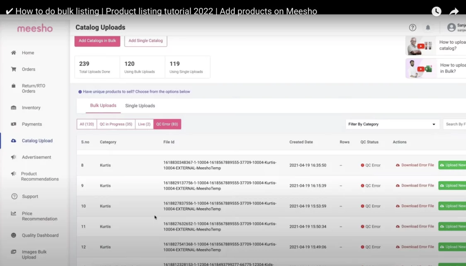Click the video title text at top
This screenshot has height=266, width=466.
pos(166,11)
